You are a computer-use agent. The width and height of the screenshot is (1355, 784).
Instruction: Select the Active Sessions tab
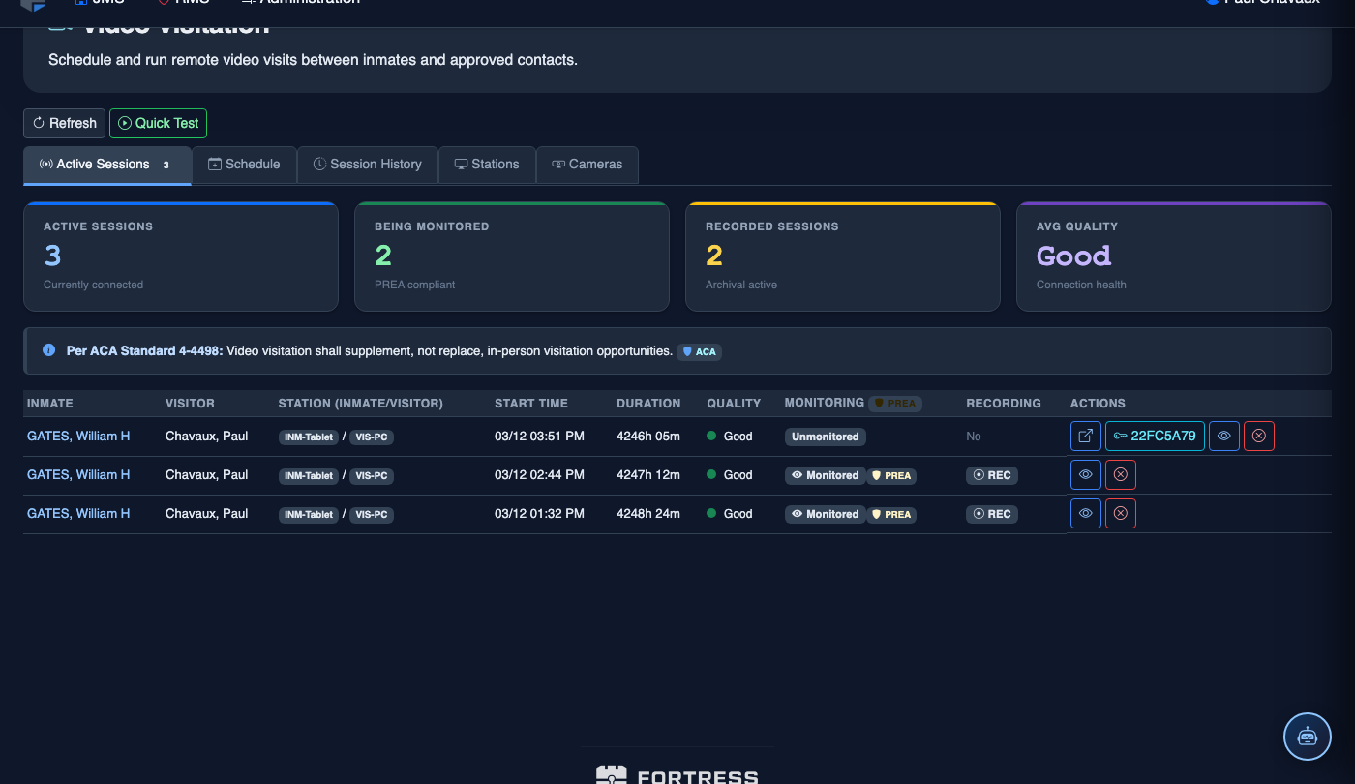tap(107, 165)
